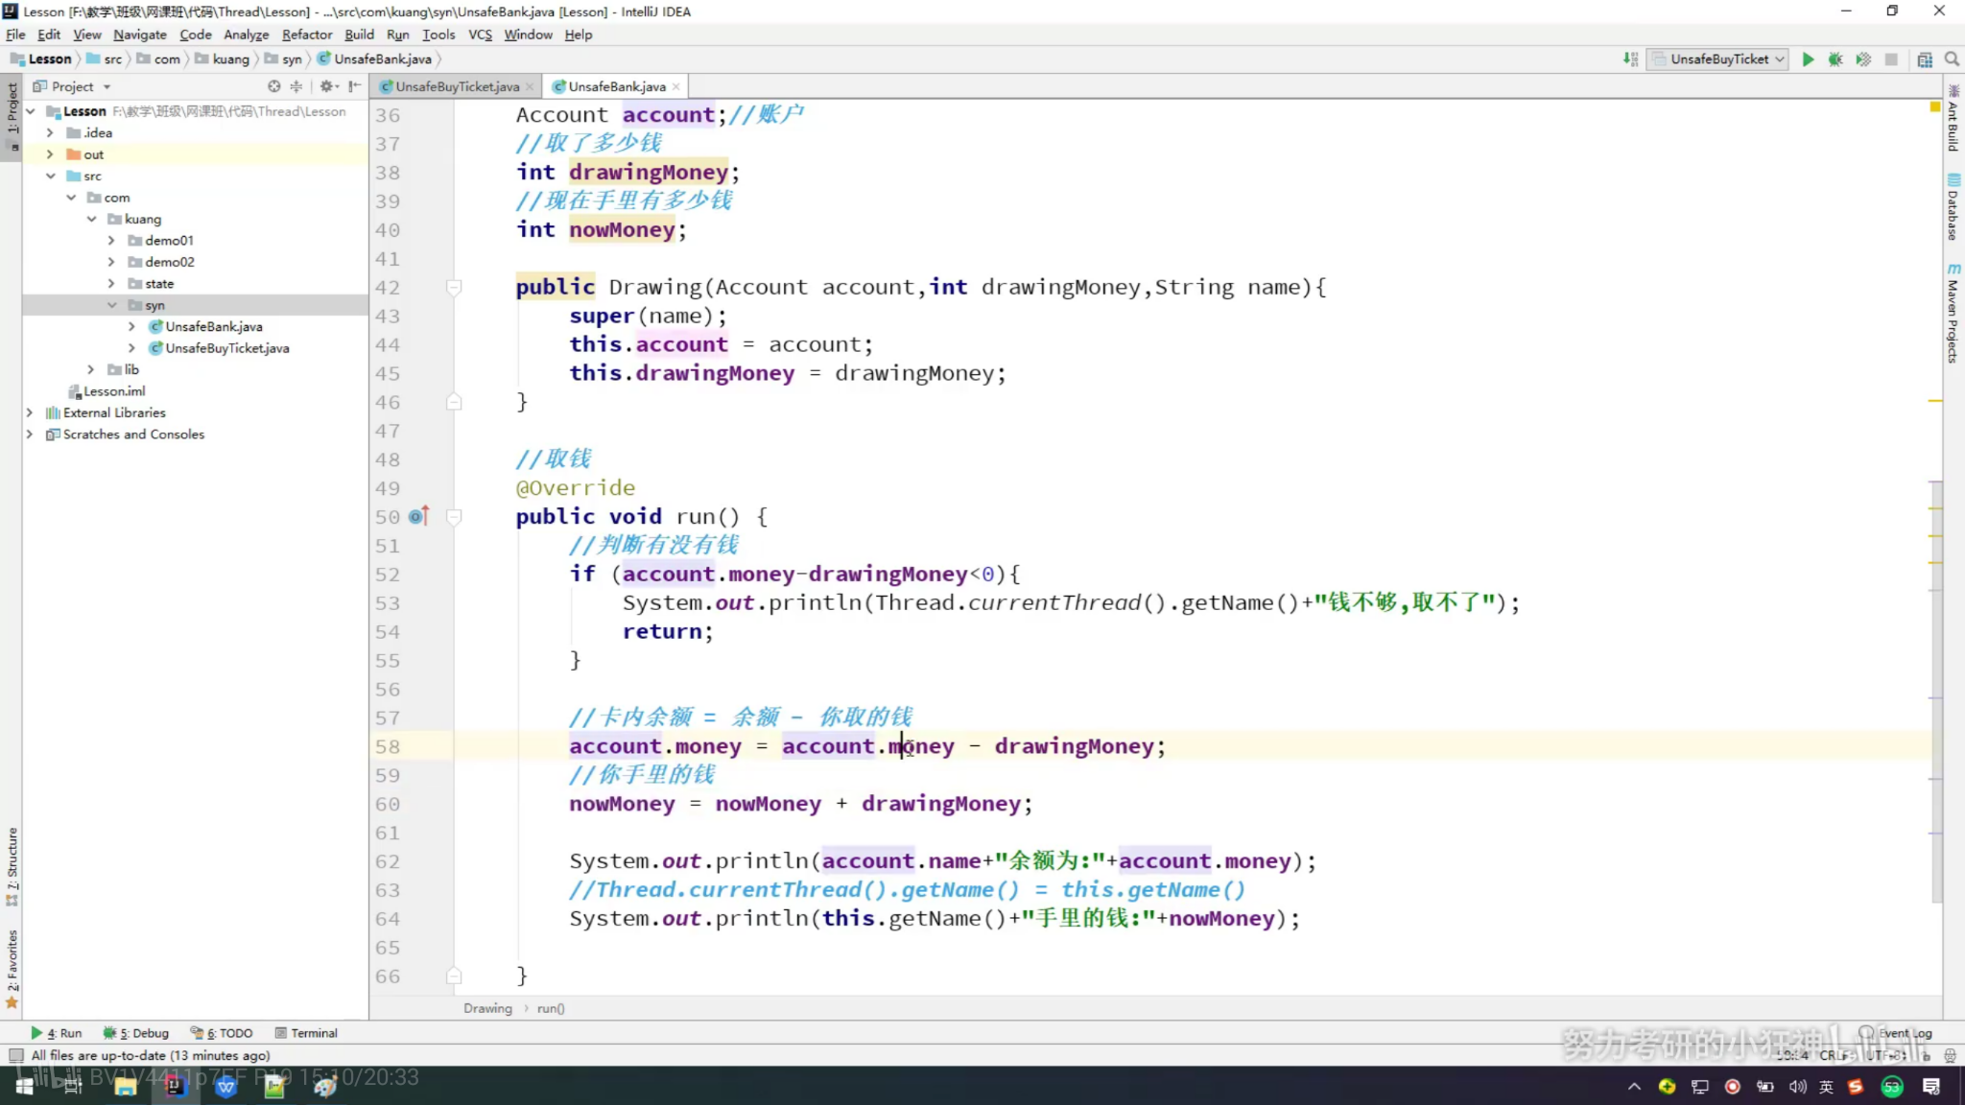Image resolution: width=1965 pixels, height=1105 pixels.
Task: Open the Database side panel
Action: tap(1953, 207)
